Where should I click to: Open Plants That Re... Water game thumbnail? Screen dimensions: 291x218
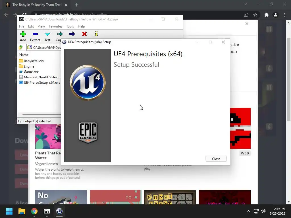48,137
